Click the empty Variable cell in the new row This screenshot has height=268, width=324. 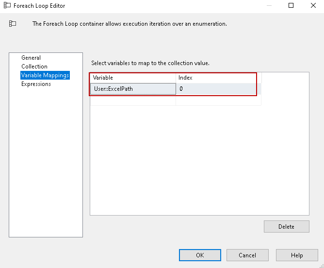coord(133,101)
